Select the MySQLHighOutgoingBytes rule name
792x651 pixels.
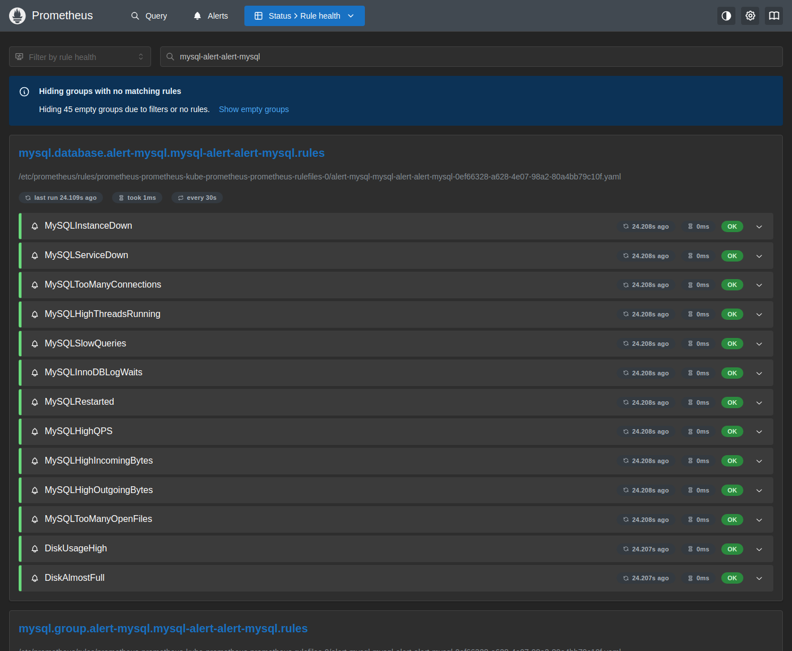pyautogui.click(x=99, y=490)
